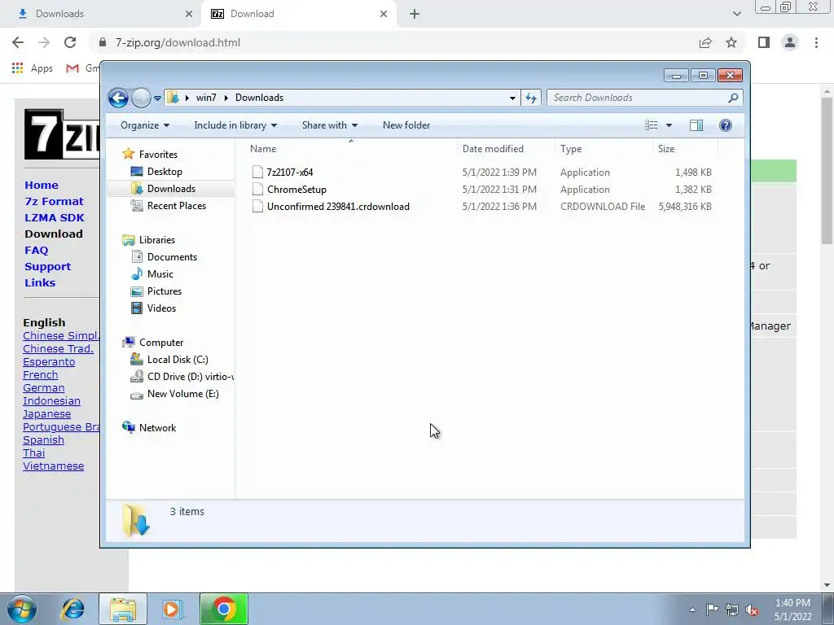
Task: Open recent locations dropdown beside navigation arrows
Action: [x=157, y=98]
